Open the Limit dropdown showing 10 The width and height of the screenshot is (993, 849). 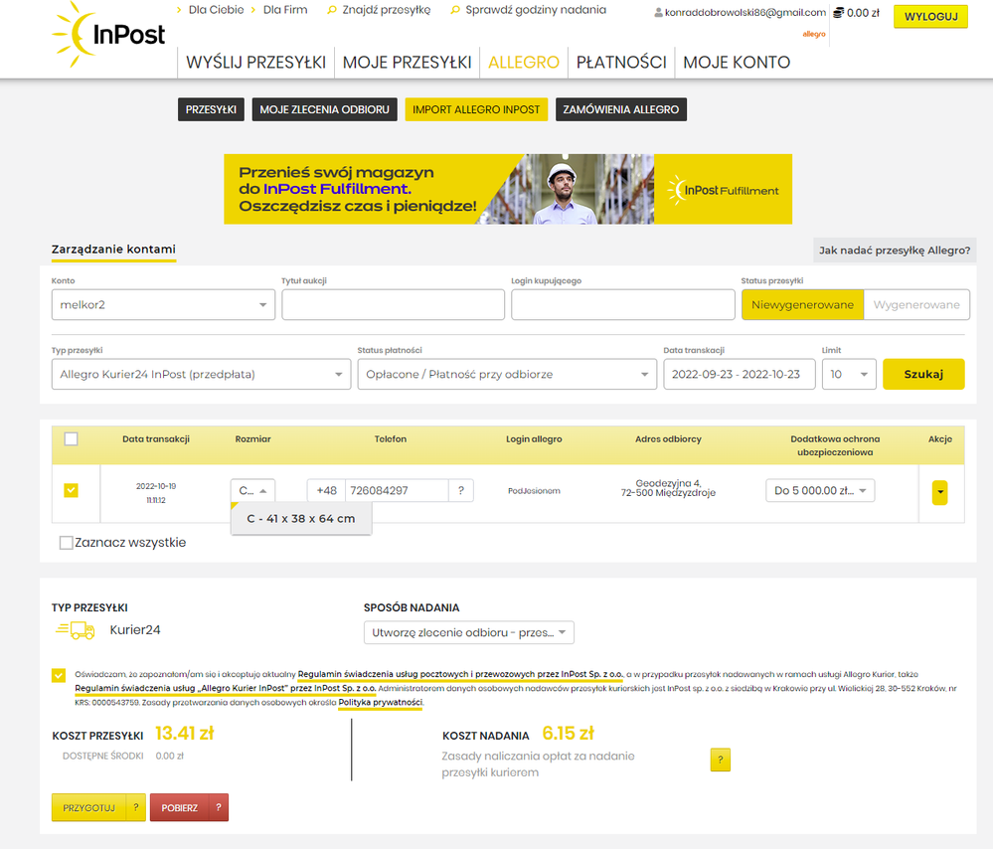click(x=849, y=375)
